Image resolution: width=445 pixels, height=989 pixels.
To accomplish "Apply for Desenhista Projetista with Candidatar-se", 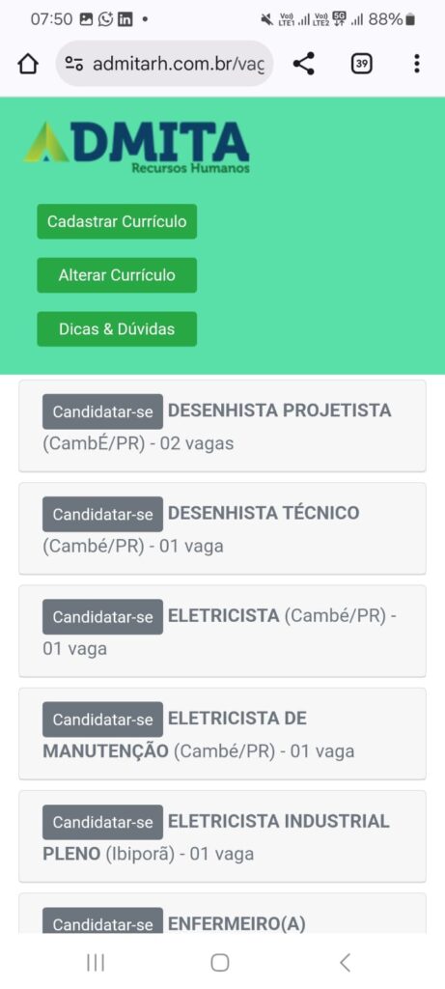I will coord(102,411).
